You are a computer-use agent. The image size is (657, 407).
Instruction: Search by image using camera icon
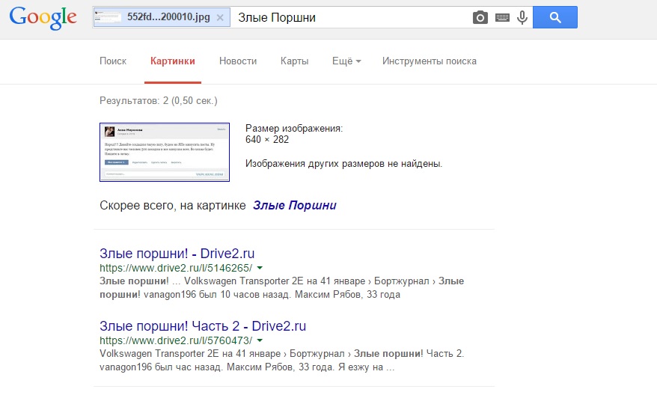(480, 18)
